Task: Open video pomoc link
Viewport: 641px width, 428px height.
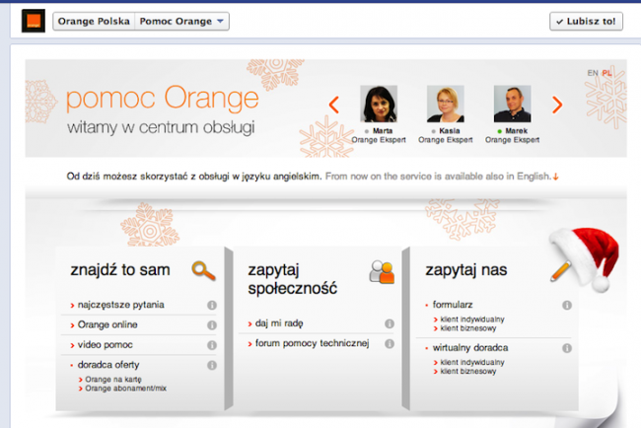Action: tap(106, 344)
